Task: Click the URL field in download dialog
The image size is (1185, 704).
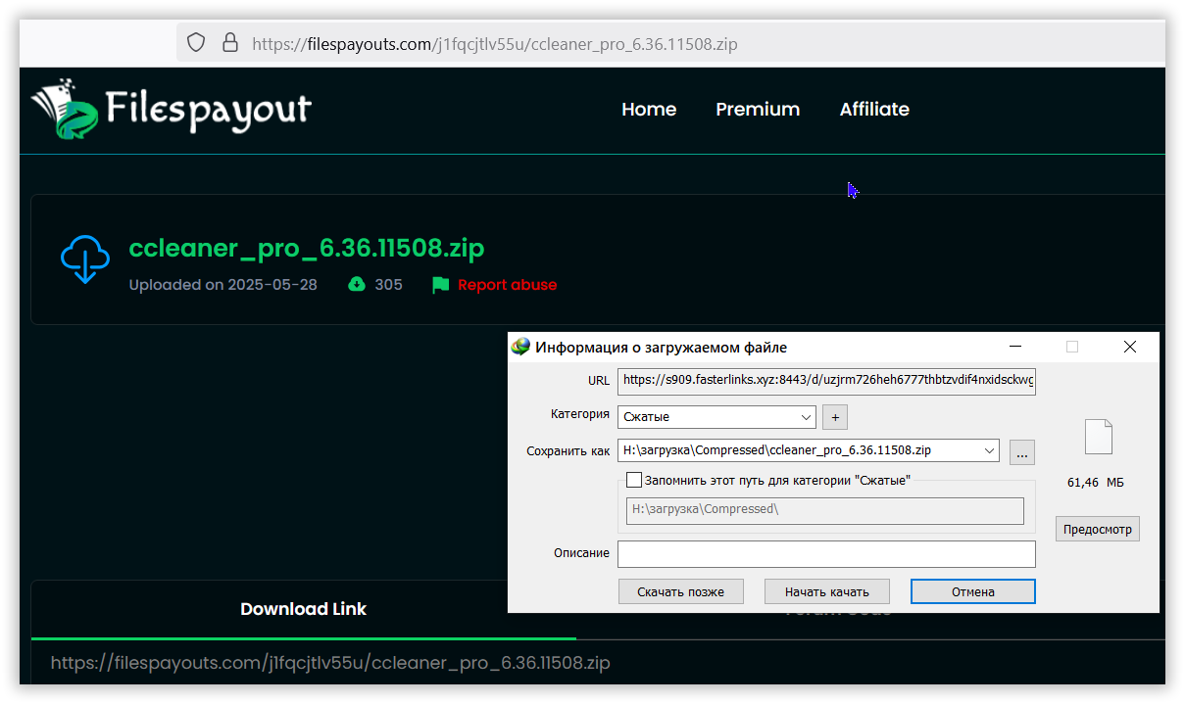Action: point(826,381)
